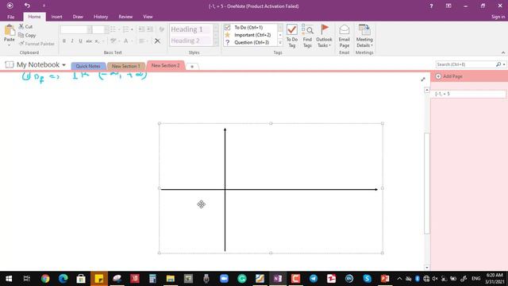The image size is (508, 286).
Task: Switch to the View tab
Action: coord(148,17)
